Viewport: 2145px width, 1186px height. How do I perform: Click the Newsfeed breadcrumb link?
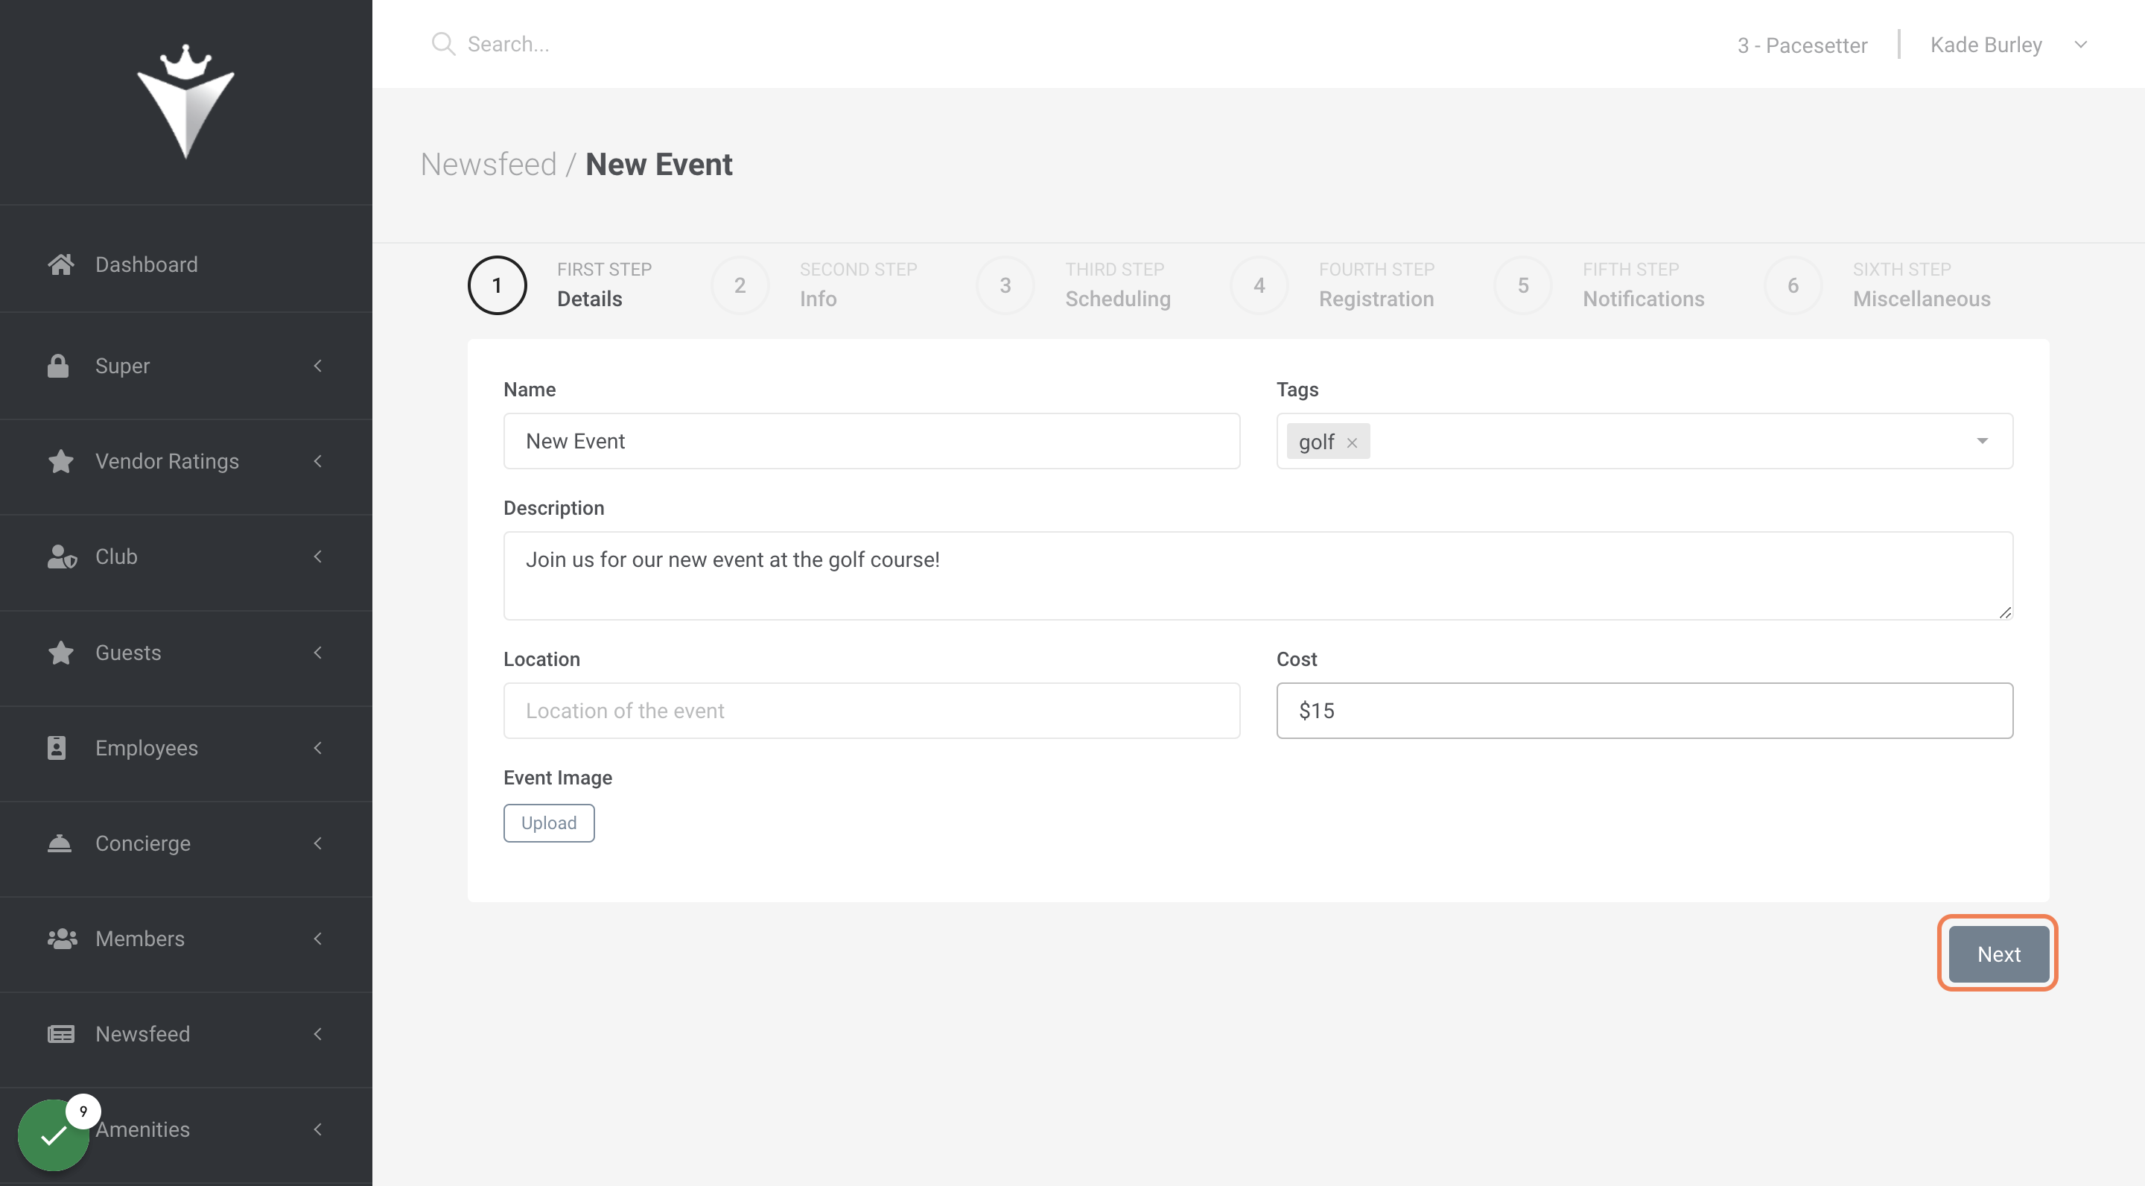(488, 164)
